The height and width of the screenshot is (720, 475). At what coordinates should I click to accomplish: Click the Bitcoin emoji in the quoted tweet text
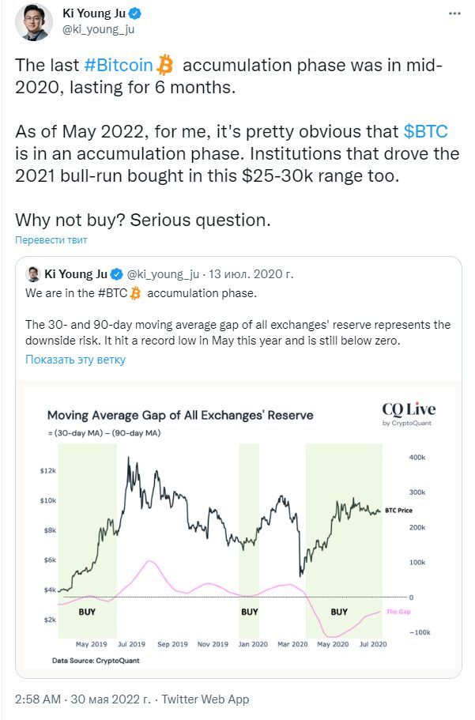[x=135, y=293]
